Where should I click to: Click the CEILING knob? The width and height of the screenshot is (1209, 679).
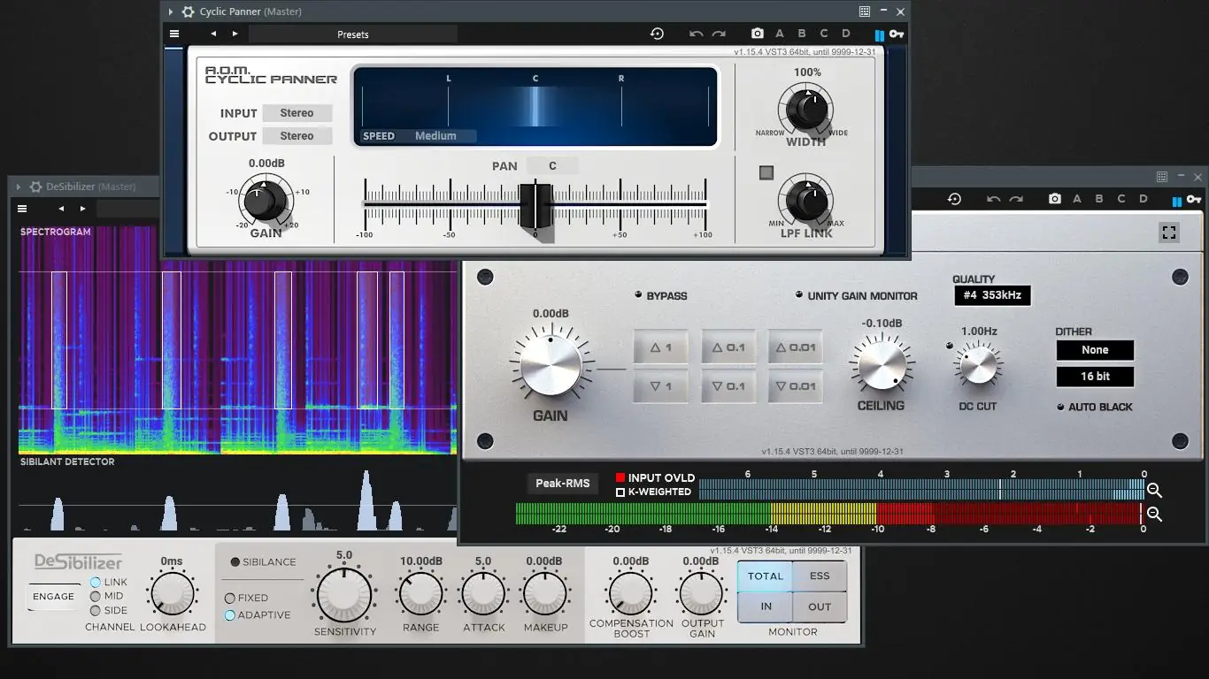tap(882, 365)
